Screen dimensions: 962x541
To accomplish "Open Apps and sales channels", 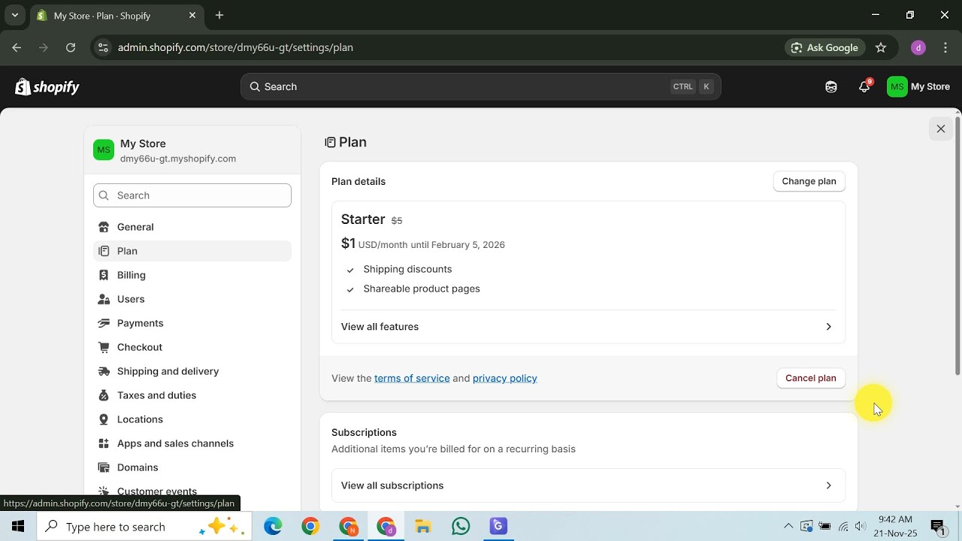I will [x=192, y=443].
